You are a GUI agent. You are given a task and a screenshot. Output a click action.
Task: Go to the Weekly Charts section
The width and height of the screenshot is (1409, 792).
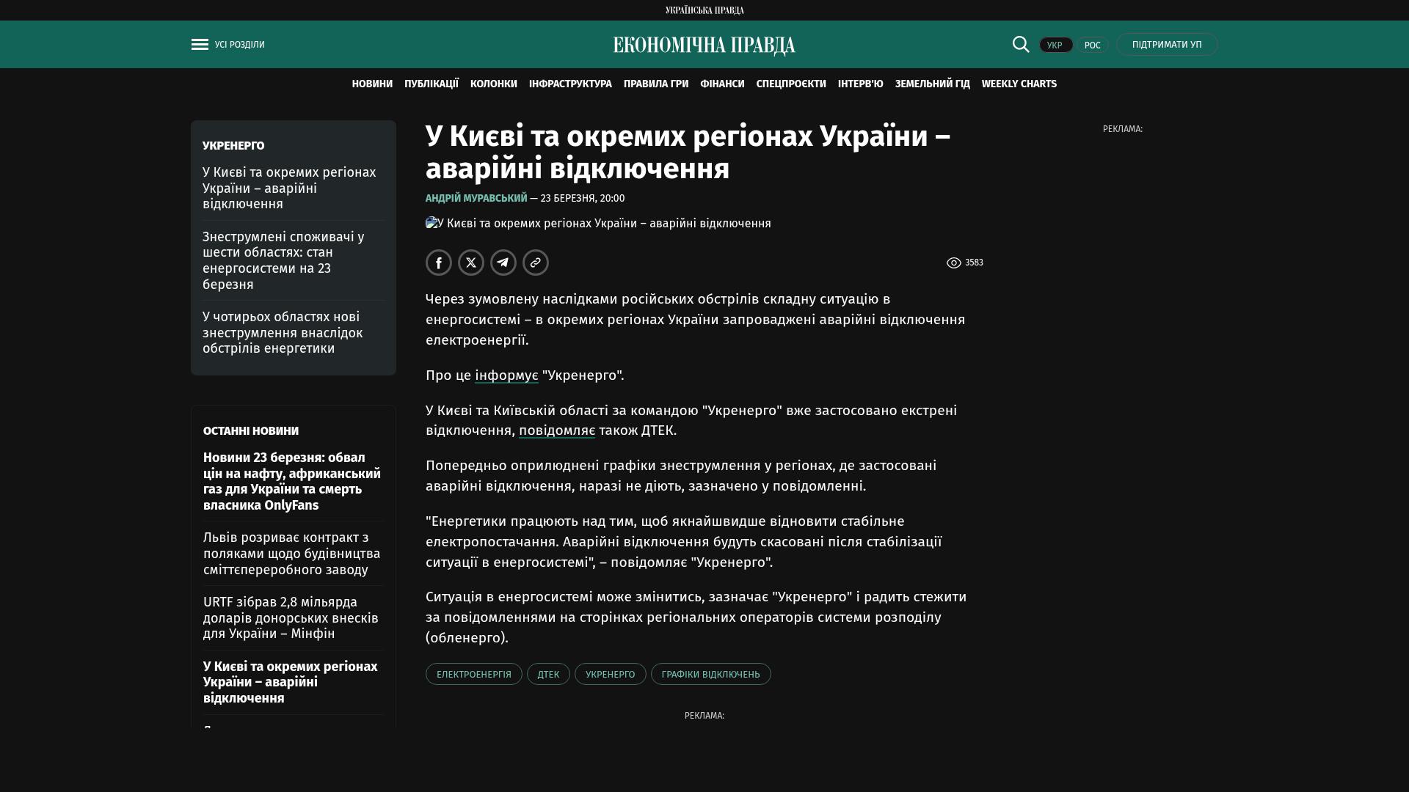coord(1019,84)
